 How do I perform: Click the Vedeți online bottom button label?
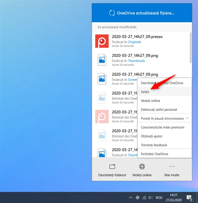tap(142, 175)
